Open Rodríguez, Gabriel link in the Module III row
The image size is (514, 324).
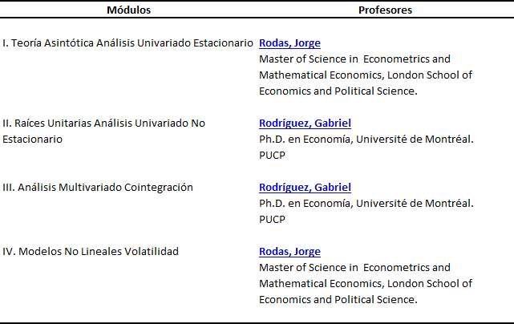[x=305, y=188]
